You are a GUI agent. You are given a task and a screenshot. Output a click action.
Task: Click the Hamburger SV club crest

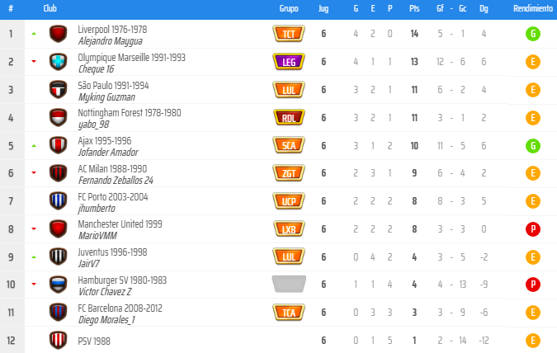[x=58, y=285]
